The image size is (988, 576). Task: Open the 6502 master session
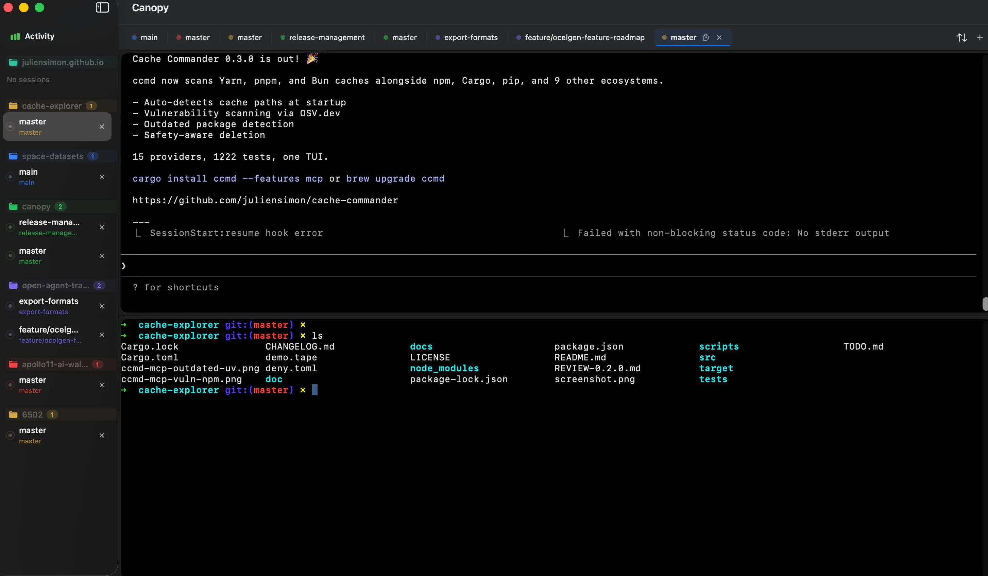[57, 435]
